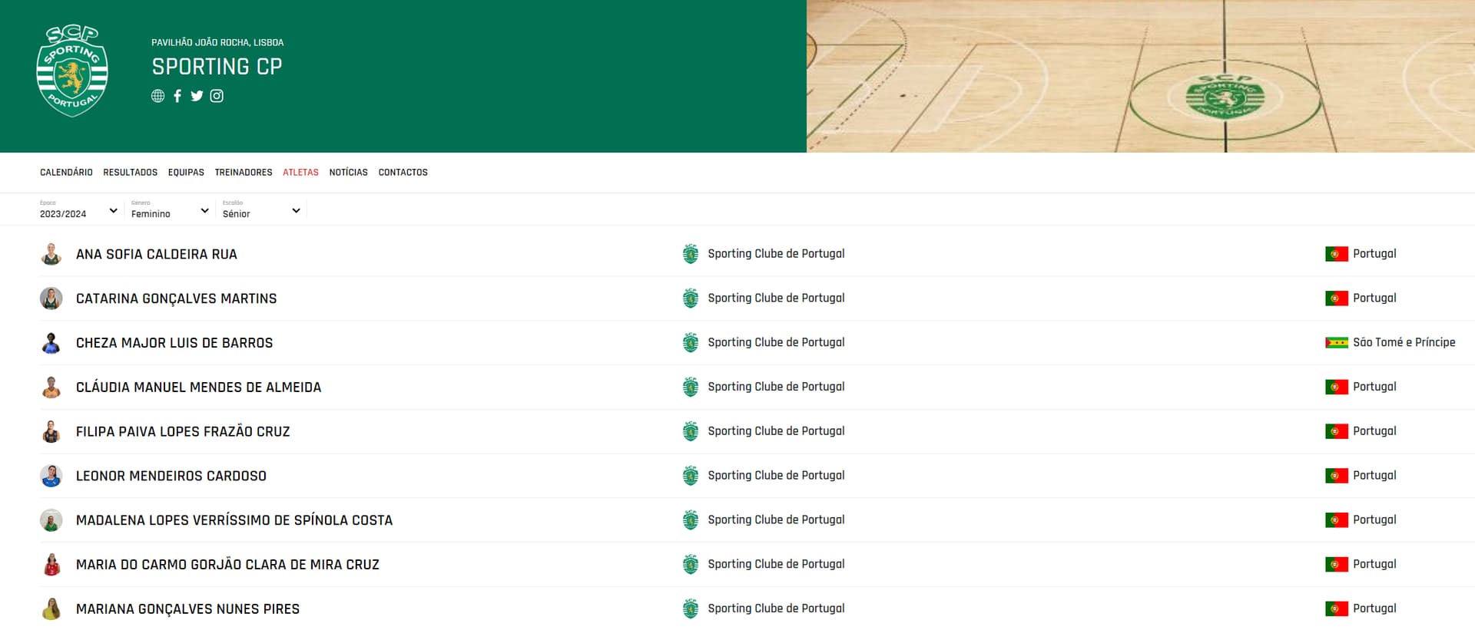Open the club website globe icon
Viewport: 1475px width, 643px height.
(157, 96)
